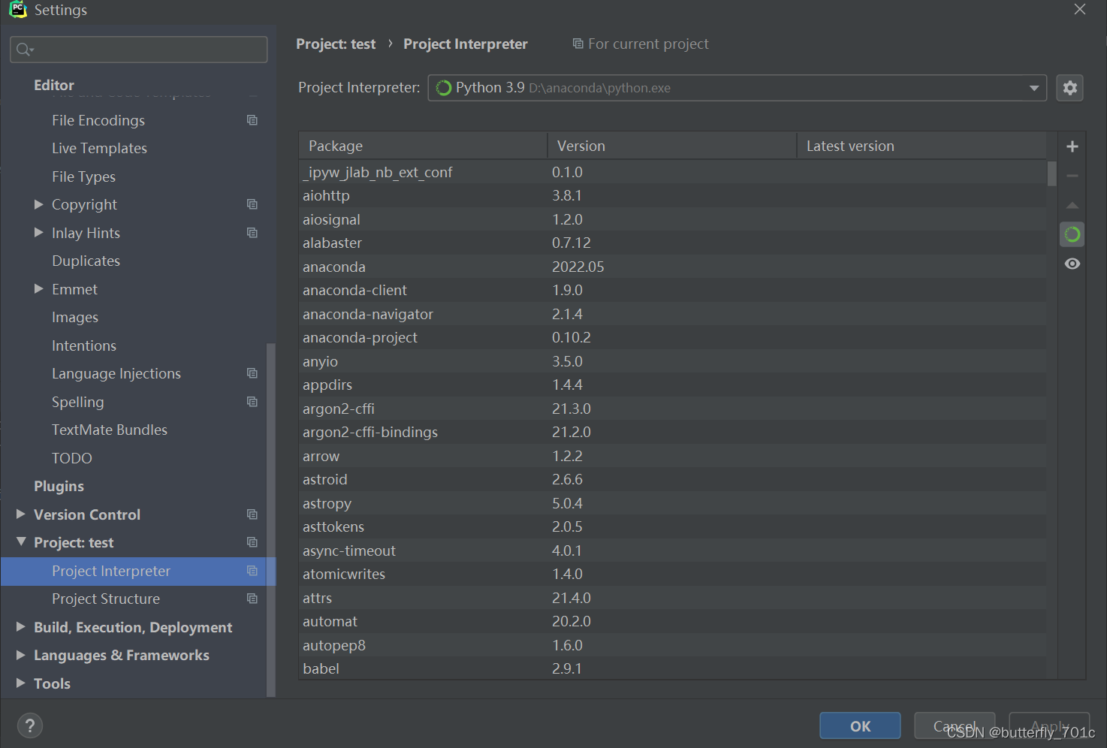Image resolution: width=1107 pixels, height=748 pixels.
Task: Confirm settings with OK button
Action: click(860, 725)
